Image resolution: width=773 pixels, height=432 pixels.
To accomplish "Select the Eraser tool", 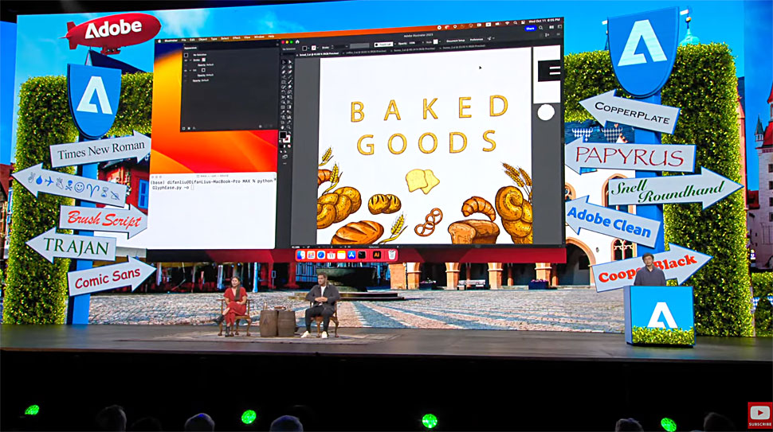I will point(290,87).
